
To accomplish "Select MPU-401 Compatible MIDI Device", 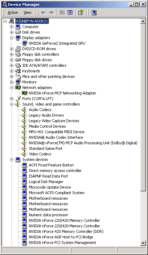I will tap(56, 132).
